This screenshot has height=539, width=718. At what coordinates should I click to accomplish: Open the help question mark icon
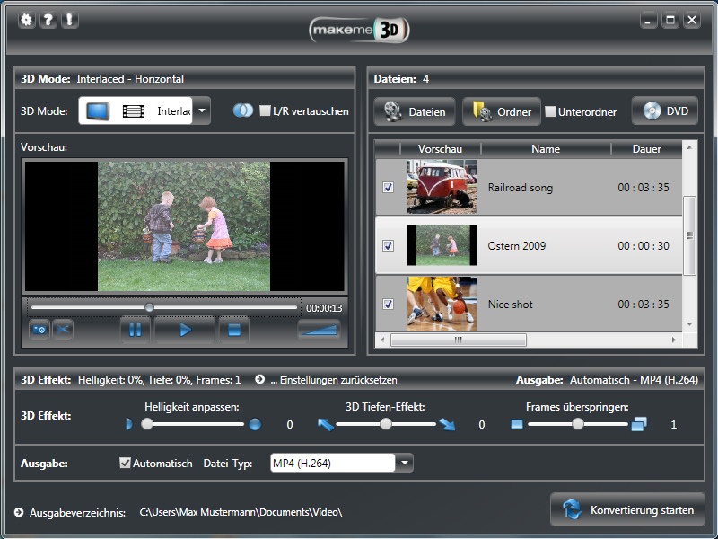pyautogui.click(x=48, y=20)
